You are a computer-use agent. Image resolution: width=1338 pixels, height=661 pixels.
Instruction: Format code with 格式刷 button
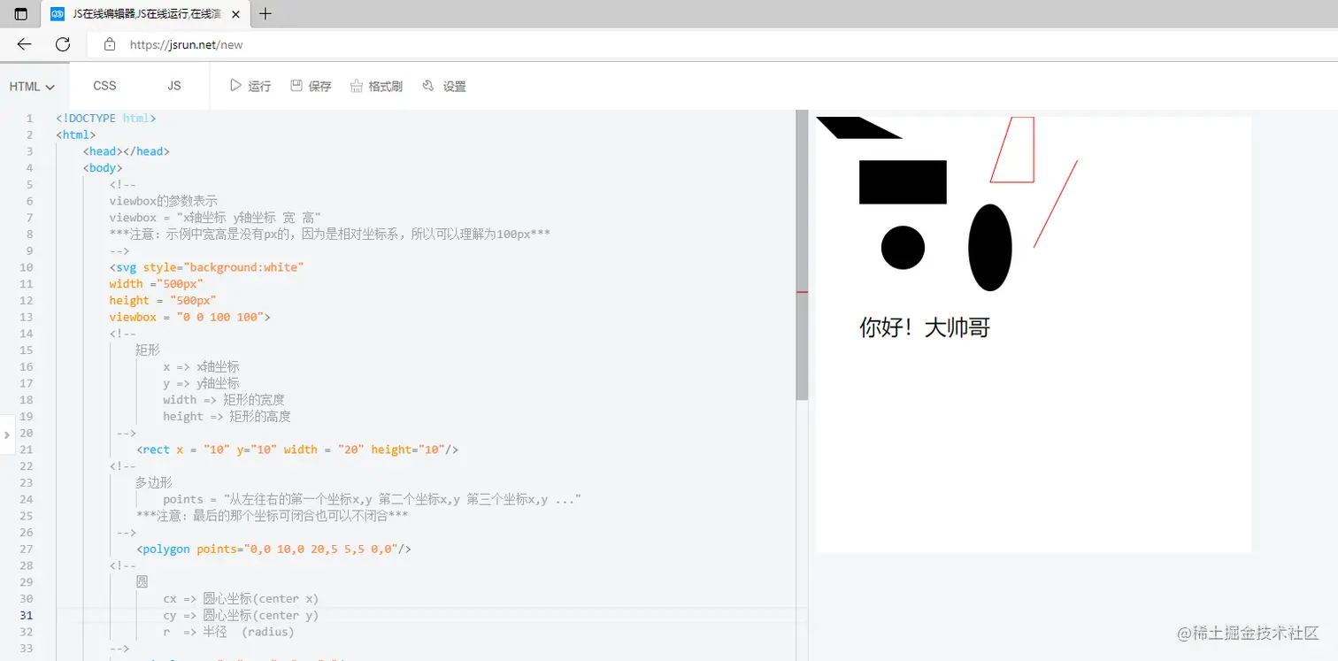pyautogui.click(x=376, y=86)
